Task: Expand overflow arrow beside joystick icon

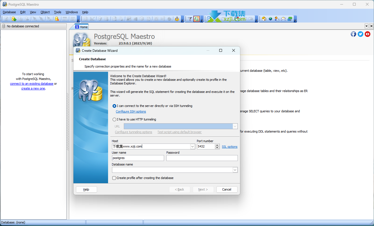Action: pyautogui.click(x=182, y=19)
